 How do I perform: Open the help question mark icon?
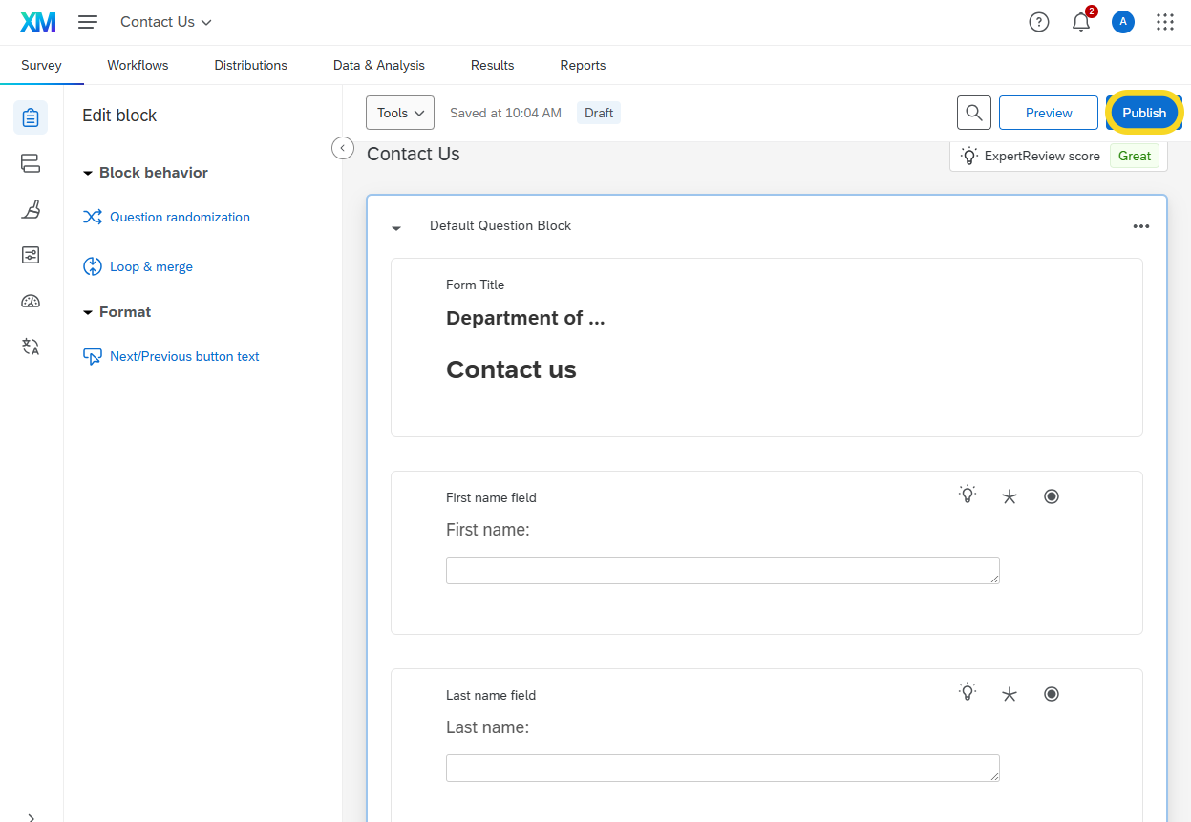pos(1039,22)
